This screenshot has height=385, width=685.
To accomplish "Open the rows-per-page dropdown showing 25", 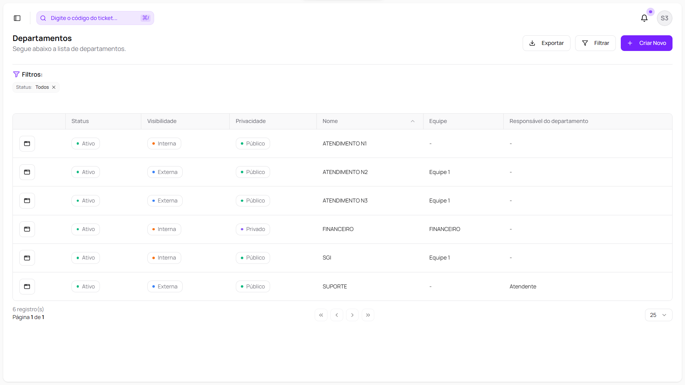I will coord(658,315).
